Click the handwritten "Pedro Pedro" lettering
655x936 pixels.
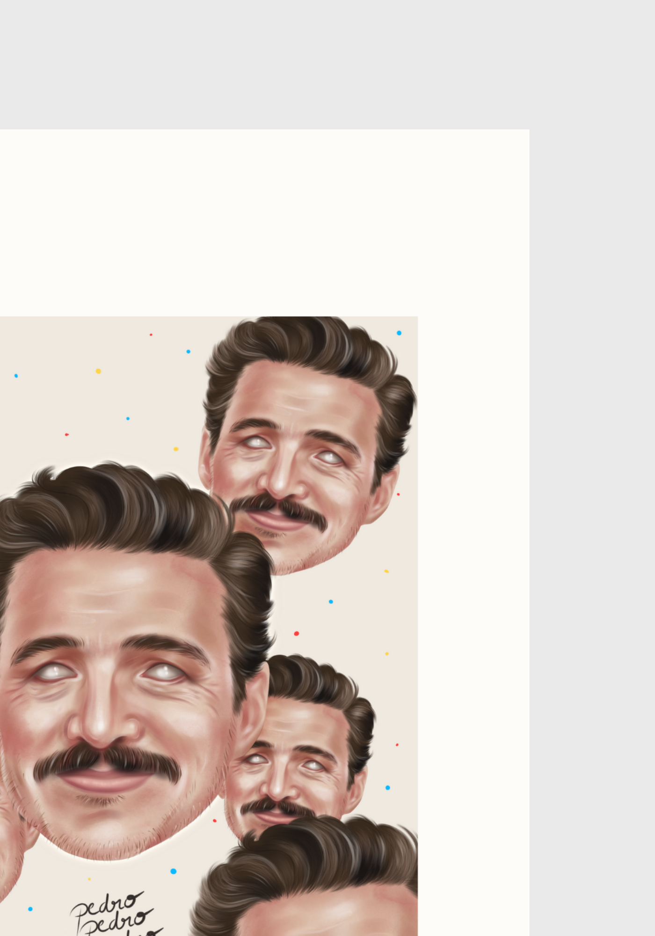116,914
